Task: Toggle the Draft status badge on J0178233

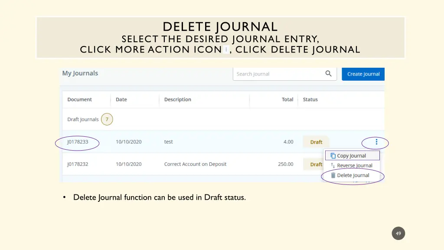Action: pos(316,142)
